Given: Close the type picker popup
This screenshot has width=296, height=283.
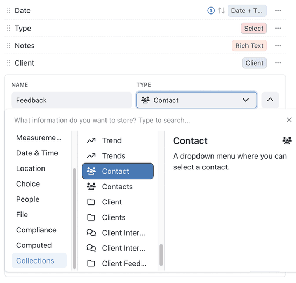Looking at the screenshot, I should 289,120.
